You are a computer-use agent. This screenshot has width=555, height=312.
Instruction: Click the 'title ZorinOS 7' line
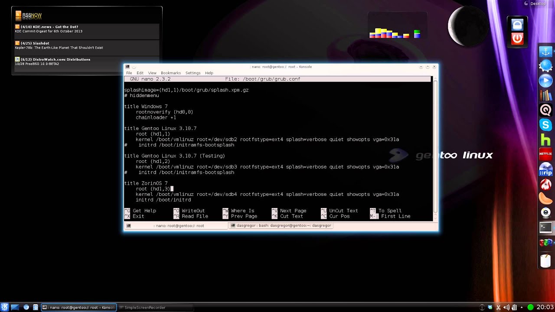coord(146,183)
